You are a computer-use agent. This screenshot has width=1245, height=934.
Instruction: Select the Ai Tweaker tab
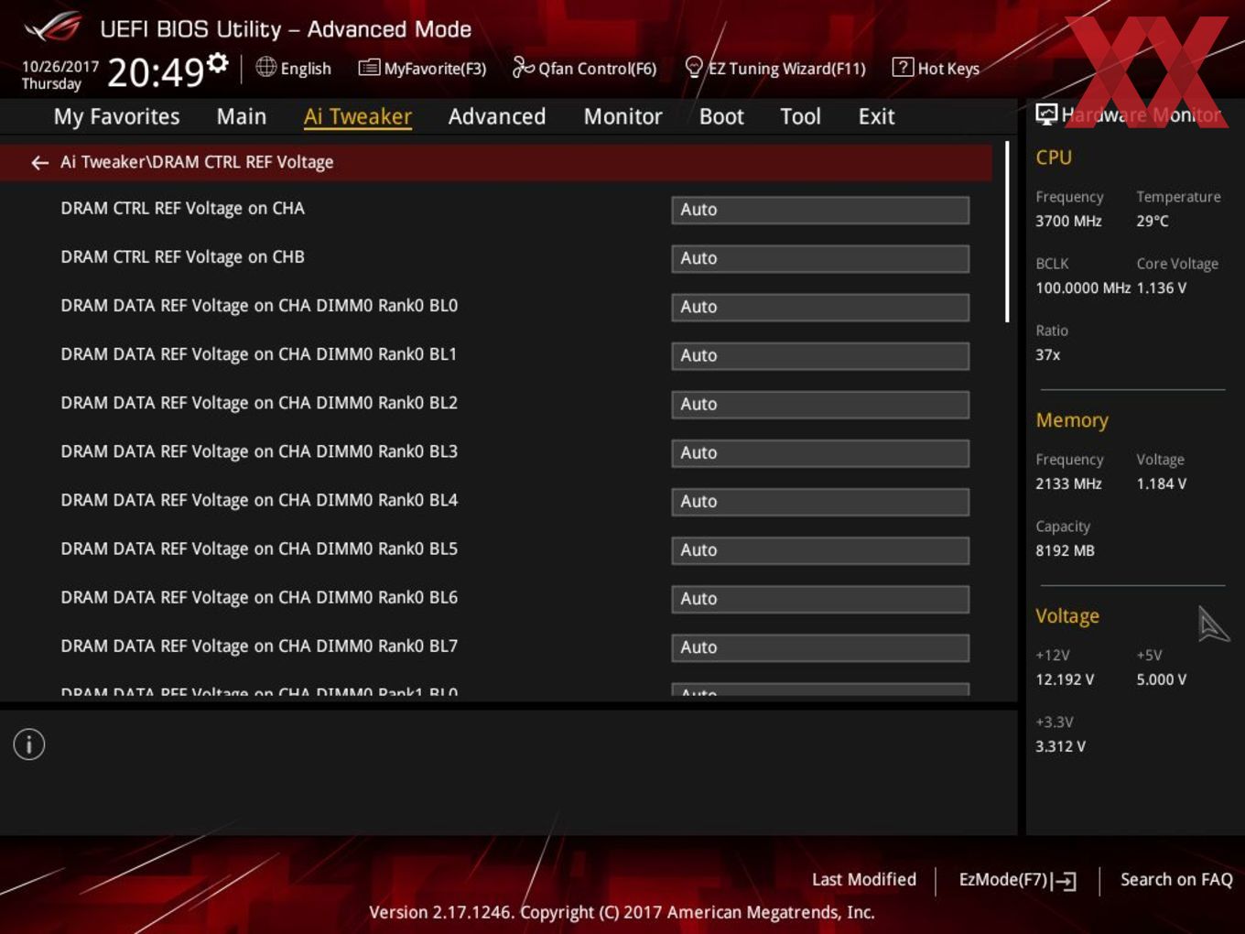tap(358, 116)
